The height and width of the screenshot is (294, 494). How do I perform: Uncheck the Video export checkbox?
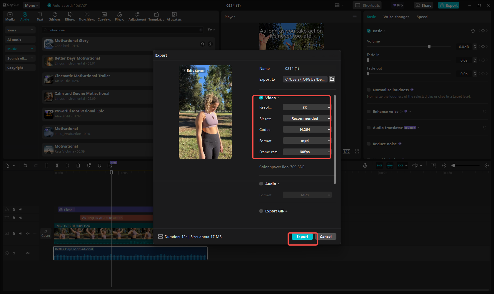click(261, 98)
